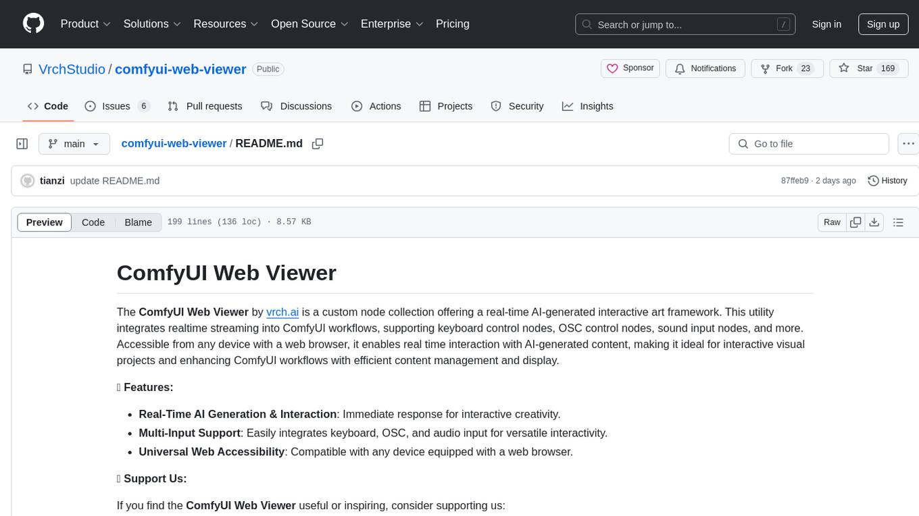Click the Sign in link
Viewport: 919px width, 516px height.
pyautogui.click(x=826, y=24)
